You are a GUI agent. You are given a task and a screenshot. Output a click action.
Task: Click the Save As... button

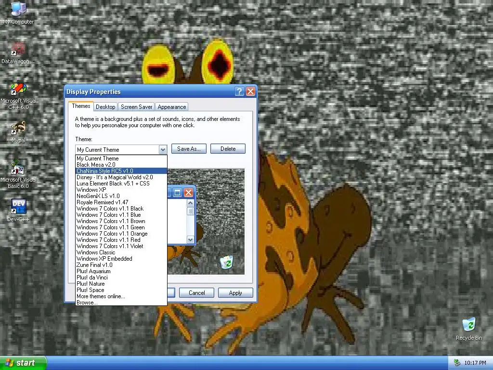189,149
